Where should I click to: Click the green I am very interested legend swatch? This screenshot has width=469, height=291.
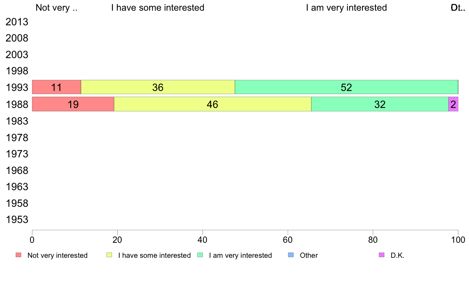pos(200,255)
